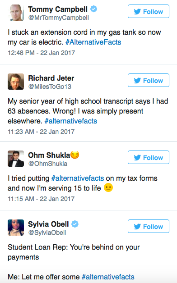Open #alternativefacts hashtag in Sylvia's tweet
The image size is (177, 283).
(108, 277)
